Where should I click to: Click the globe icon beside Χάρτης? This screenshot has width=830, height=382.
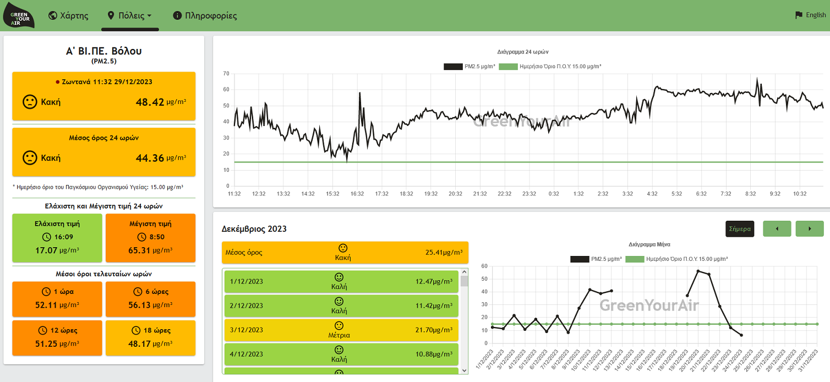53,15
